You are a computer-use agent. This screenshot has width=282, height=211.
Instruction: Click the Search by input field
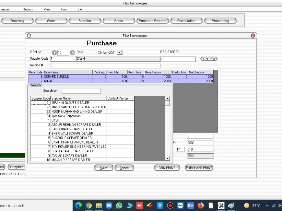81,91
